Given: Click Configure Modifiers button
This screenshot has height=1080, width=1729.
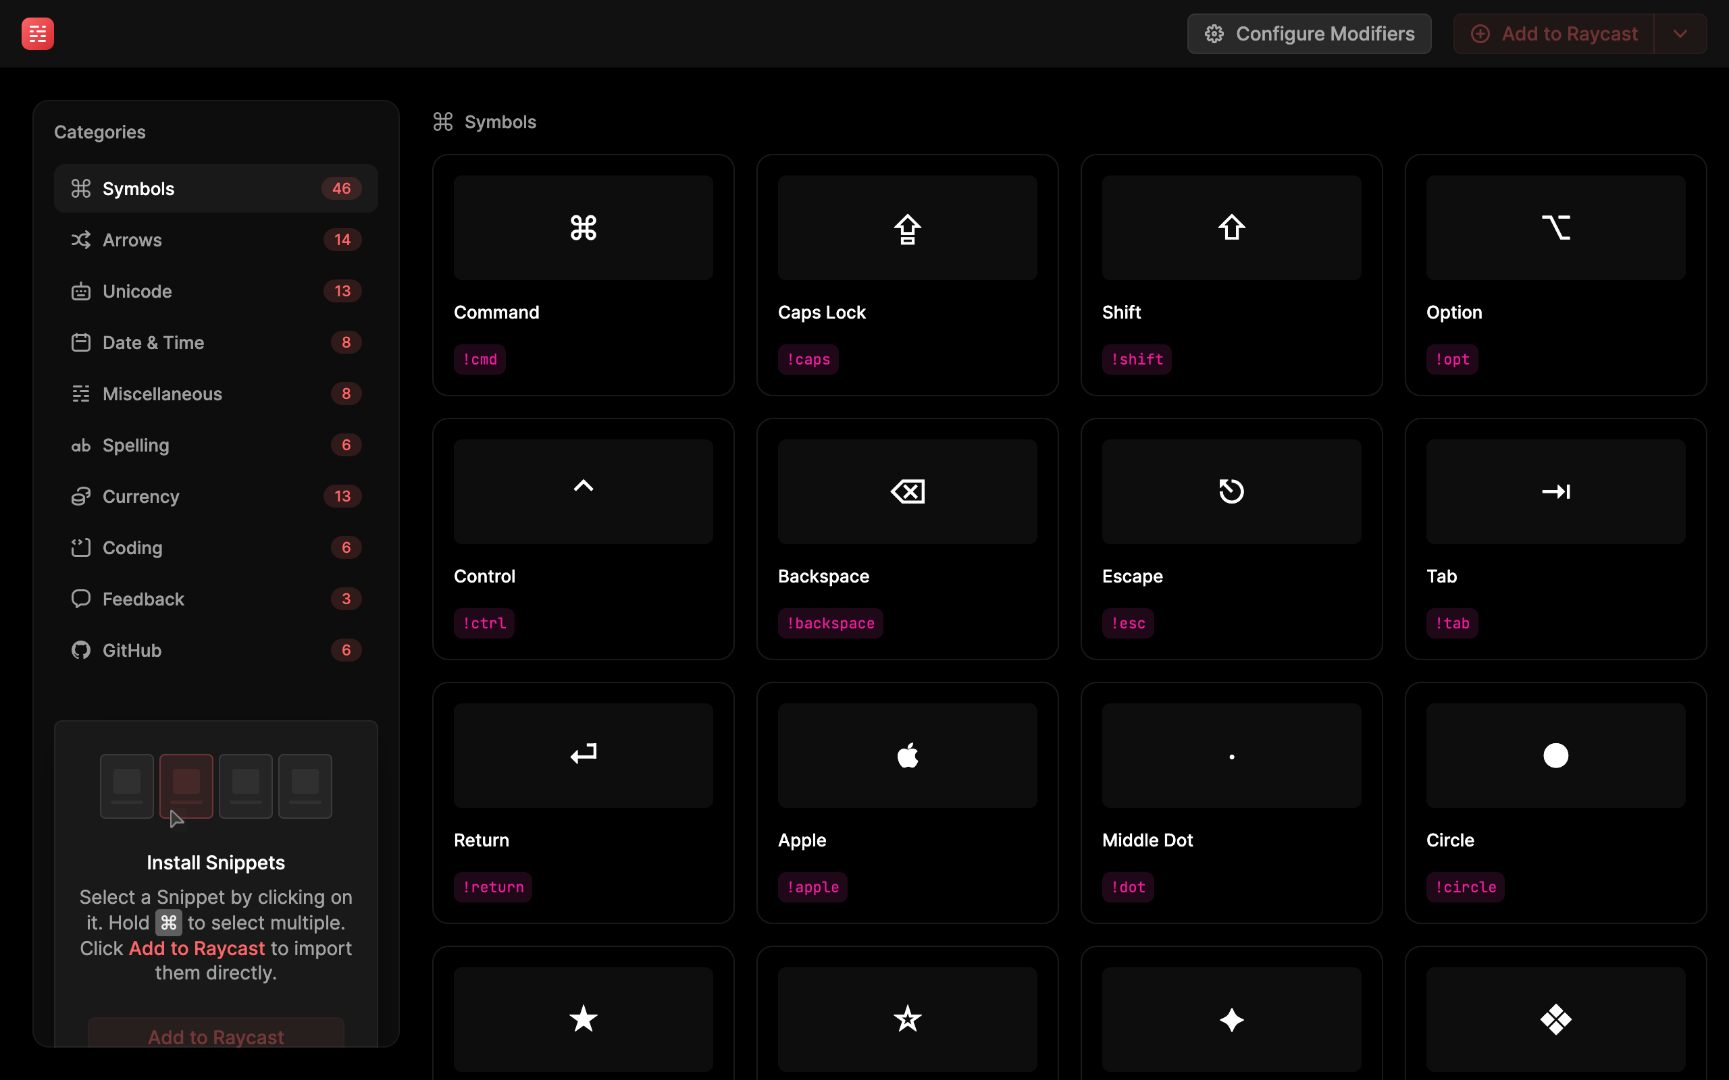Looking at the screenshot, I should pyautogui.click(x=1308, y=34).
